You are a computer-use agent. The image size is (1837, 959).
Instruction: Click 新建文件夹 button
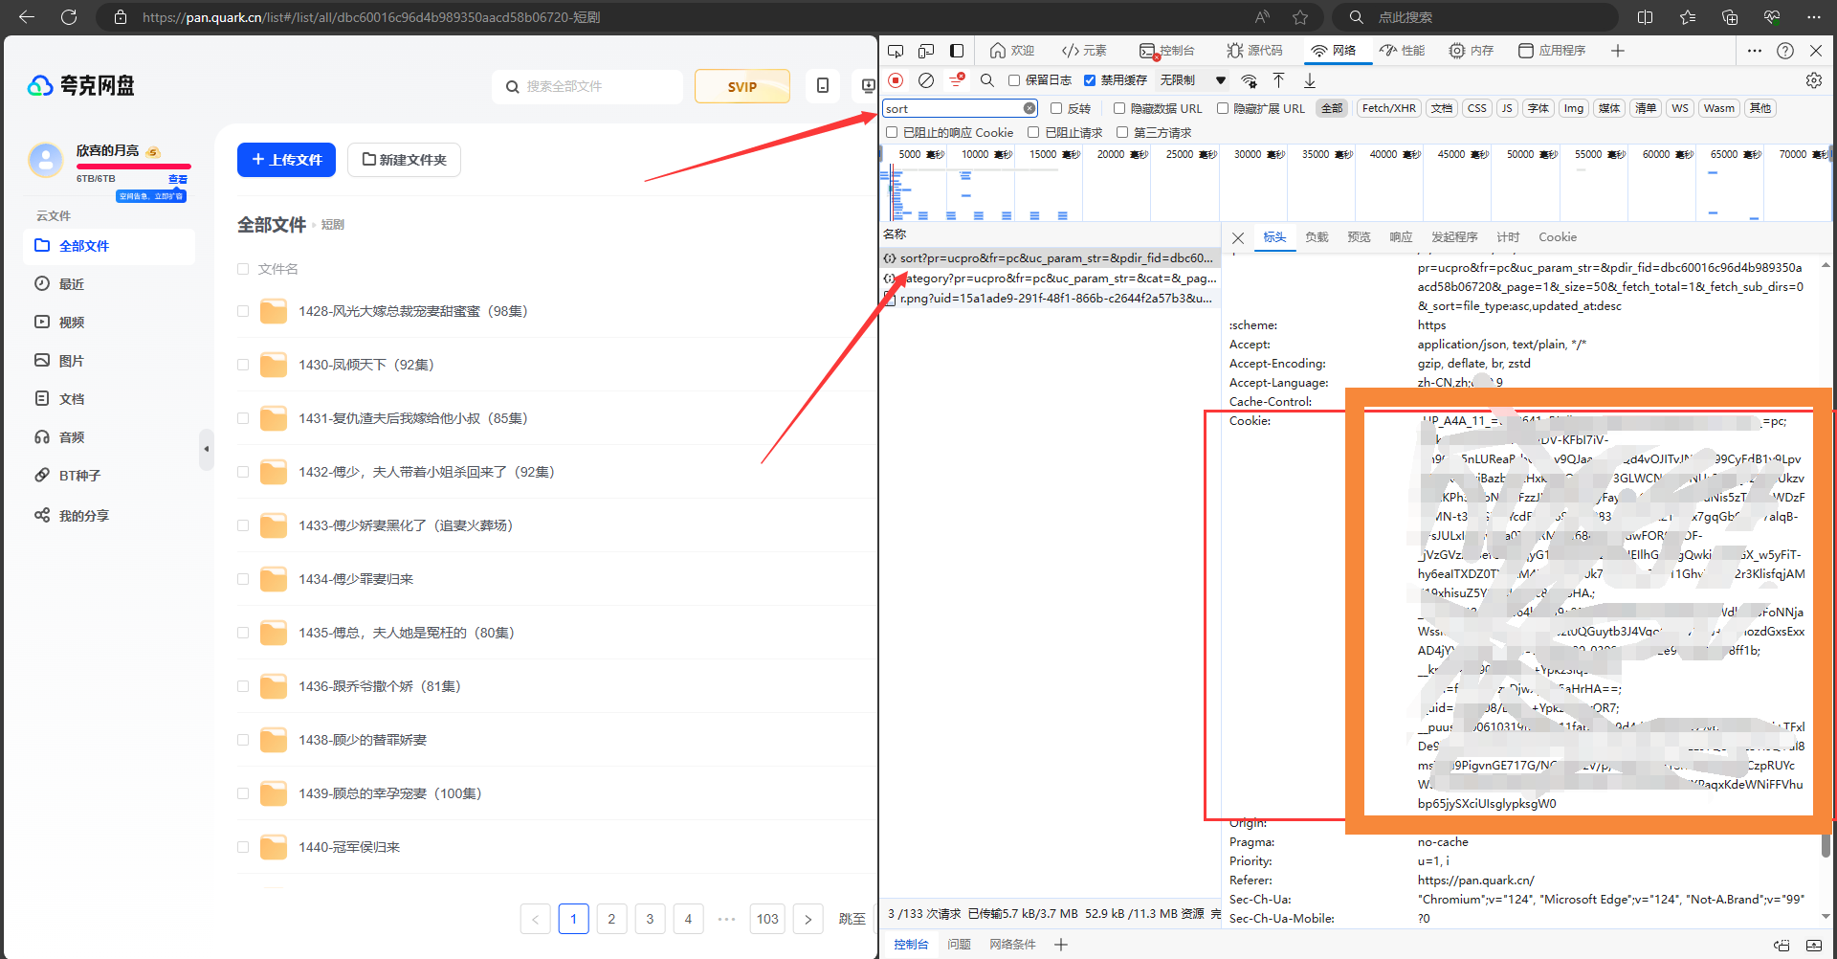point(404,160)
